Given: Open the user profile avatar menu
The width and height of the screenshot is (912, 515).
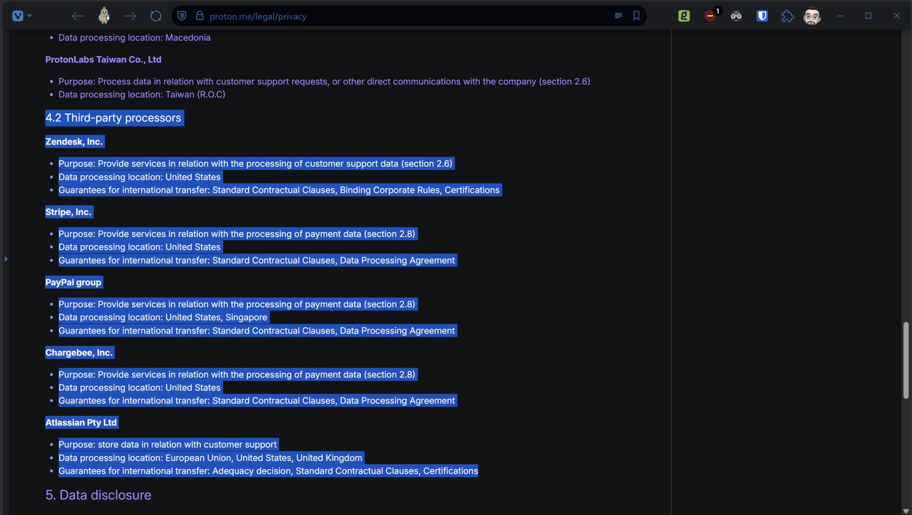Looking at the screenshot, I should tap(812, 16).
